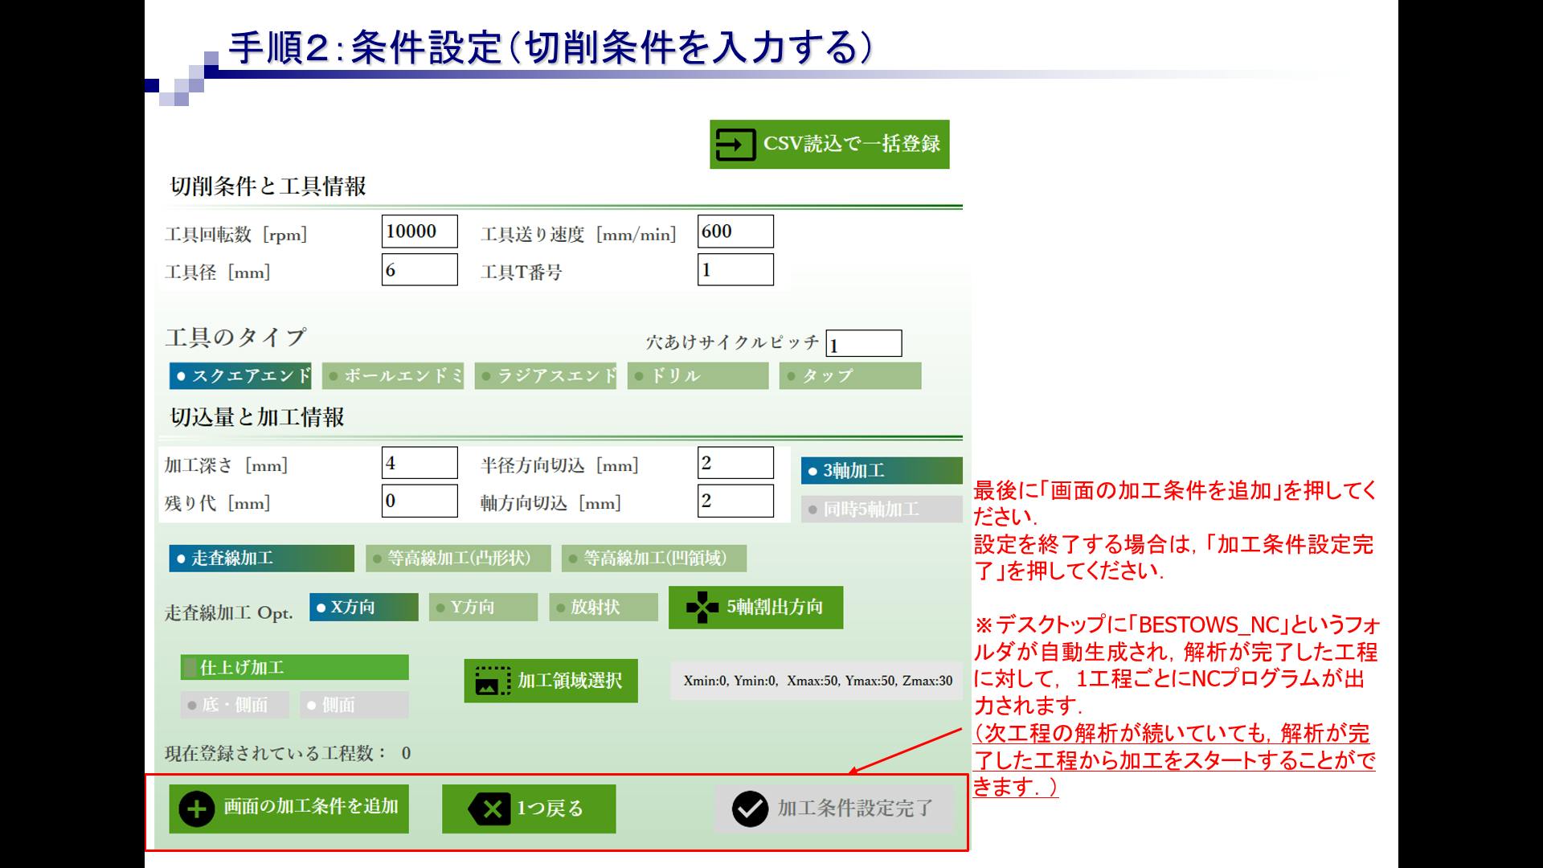The height and width of the screenshot is (868, 1543).
Task: Choose ドリル tool type
Action: tap(698, 376)
